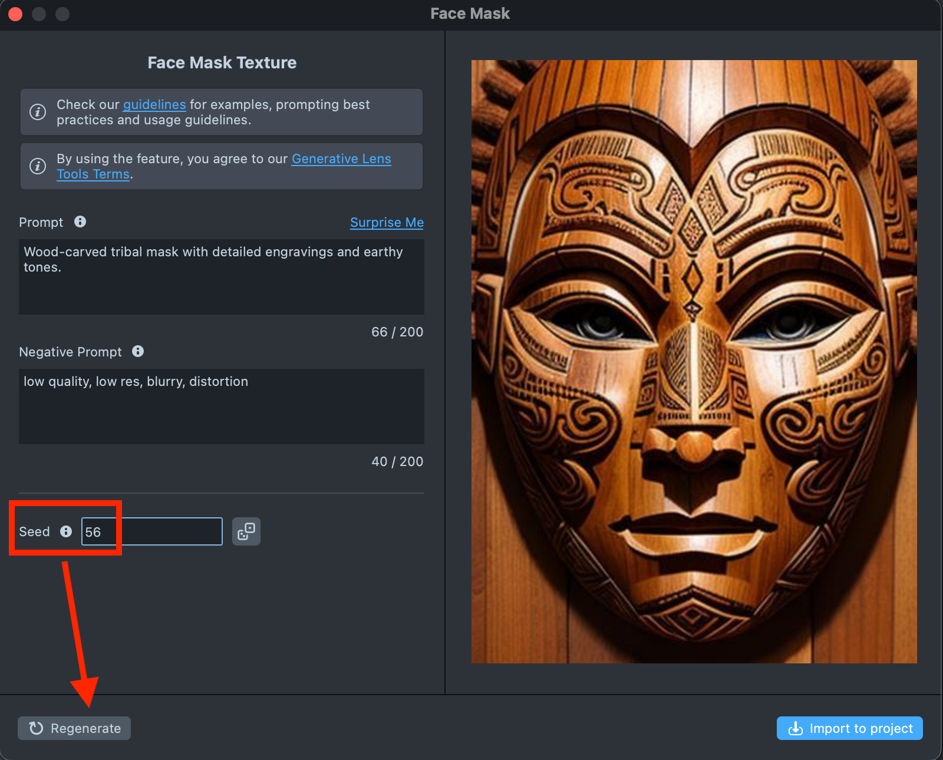Click the Regenerate button
This screenshot has width=943, height=760.
74,728
